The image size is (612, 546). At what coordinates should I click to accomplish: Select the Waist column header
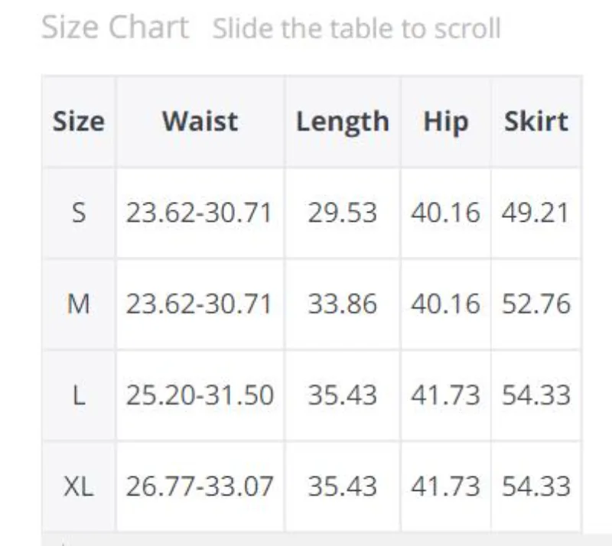[200, 122]
